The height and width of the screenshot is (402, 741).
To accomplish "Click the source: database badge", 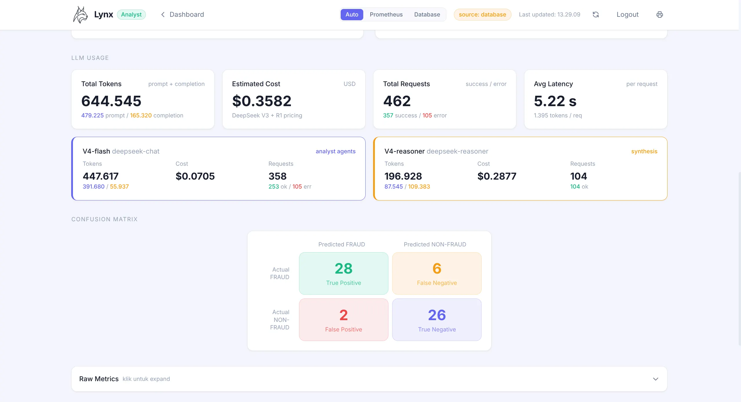I will click(482, 14).
